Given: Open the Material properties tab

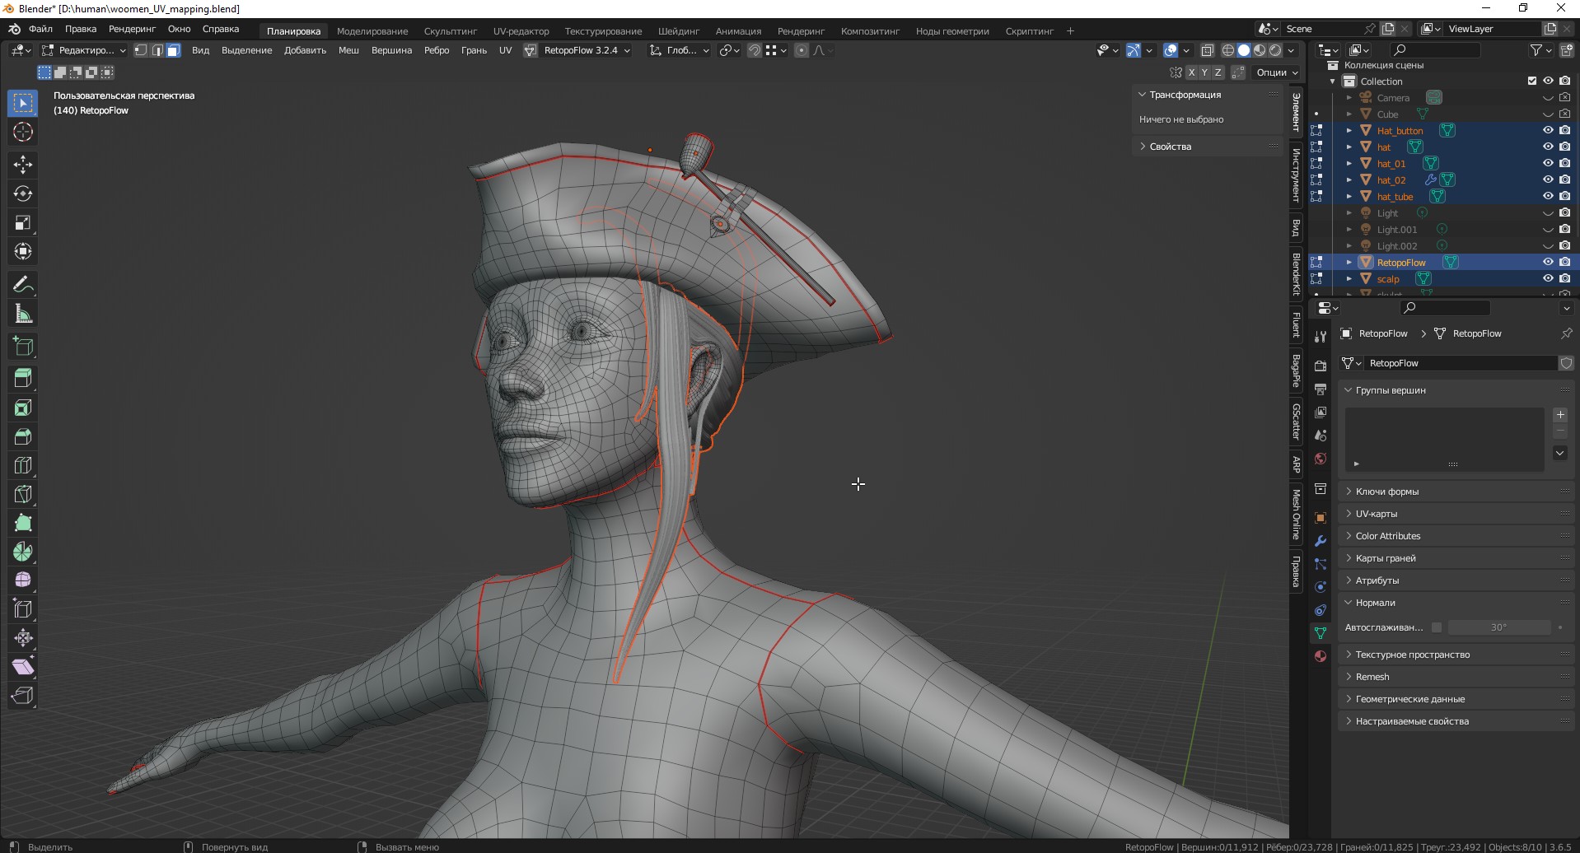Looking at the screenshot, I should click(1321, 656).
